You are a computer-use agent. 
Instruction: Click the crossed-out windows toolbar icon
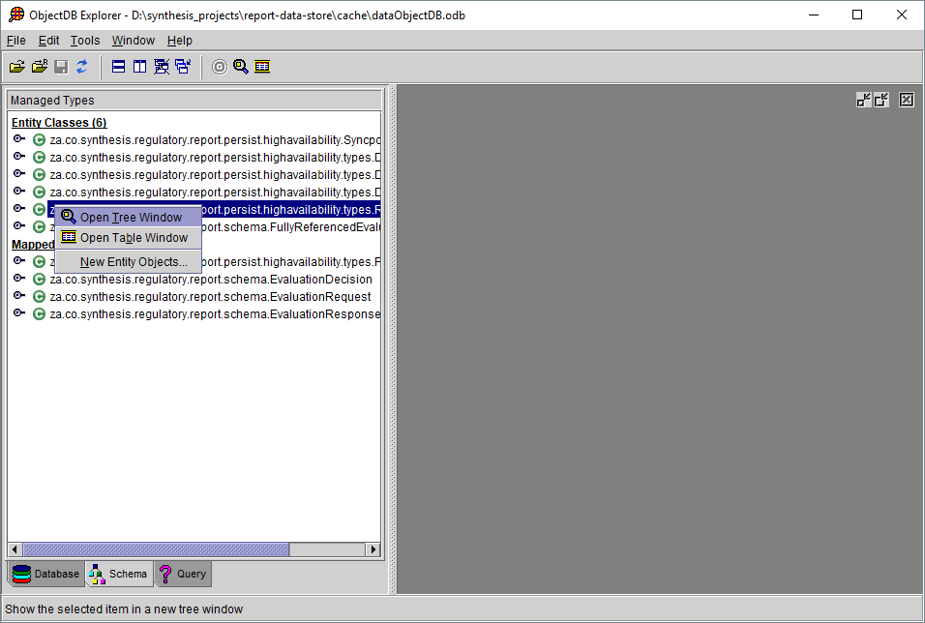click(x=161, y=67)
